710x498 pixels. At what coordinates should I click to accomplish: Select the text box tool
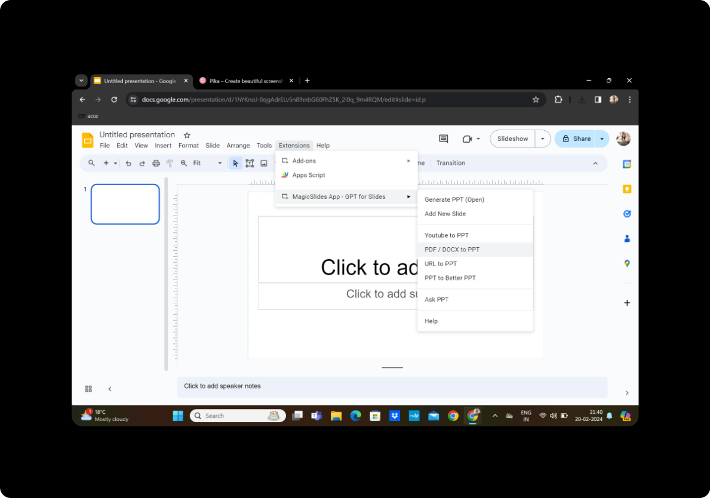click(x=250, y=164)
